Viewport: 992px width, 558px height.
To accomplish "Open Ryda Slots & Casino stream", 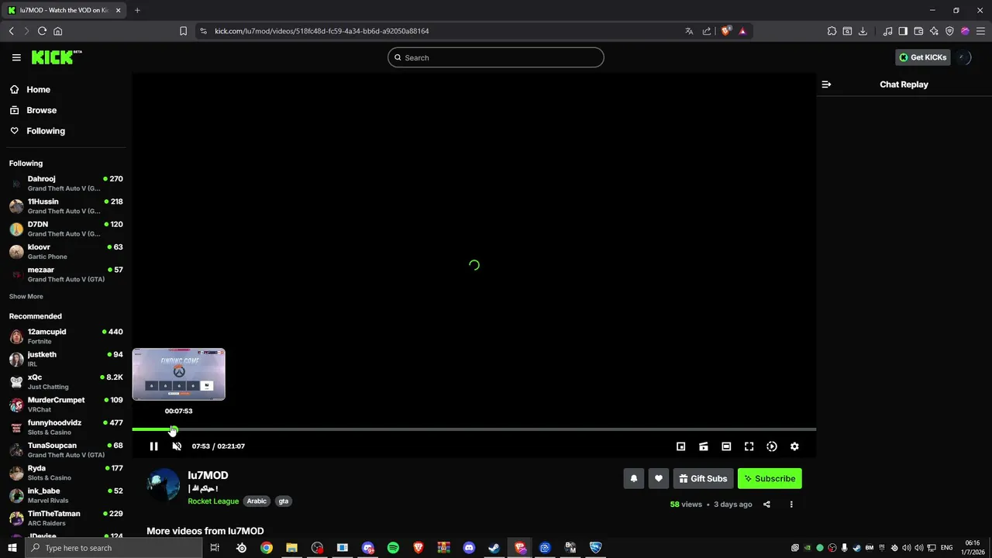I will coord(65,473).
